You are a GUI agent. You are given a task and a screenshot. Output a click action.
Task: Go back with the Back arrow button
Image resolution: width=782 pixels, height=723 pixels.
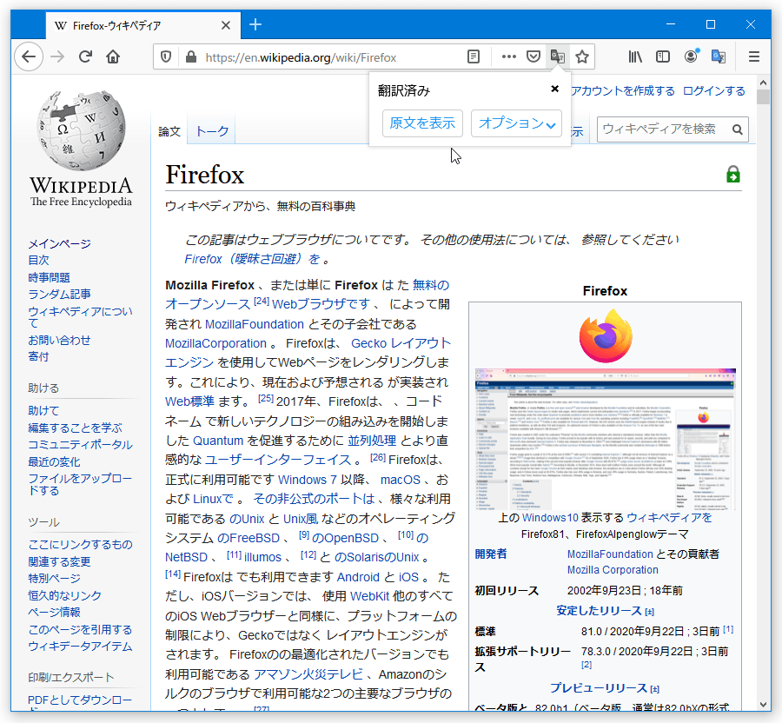29,56
